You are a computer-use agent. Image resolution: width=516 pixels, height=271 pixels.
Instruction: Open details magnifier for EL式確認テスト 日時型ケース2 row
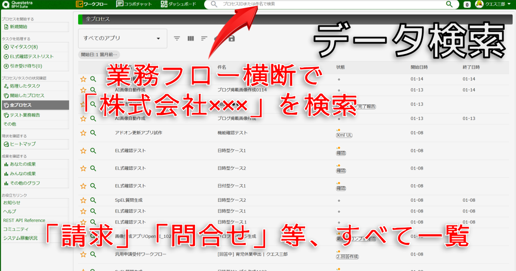(93, 168)
